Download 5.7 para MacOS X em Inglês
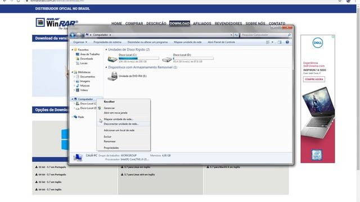This screenshot has width=360, height=202. pyautogui.click(x=223, y=167)
